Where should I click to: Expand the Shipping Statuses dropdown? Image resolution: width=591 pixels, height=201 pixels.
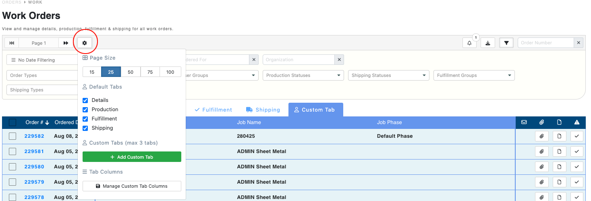point(389,75)
